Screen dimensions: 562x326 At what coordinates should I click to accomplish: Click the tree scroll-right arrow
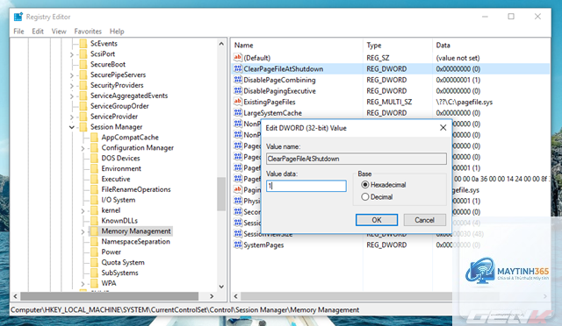click(x=212, y=296)
